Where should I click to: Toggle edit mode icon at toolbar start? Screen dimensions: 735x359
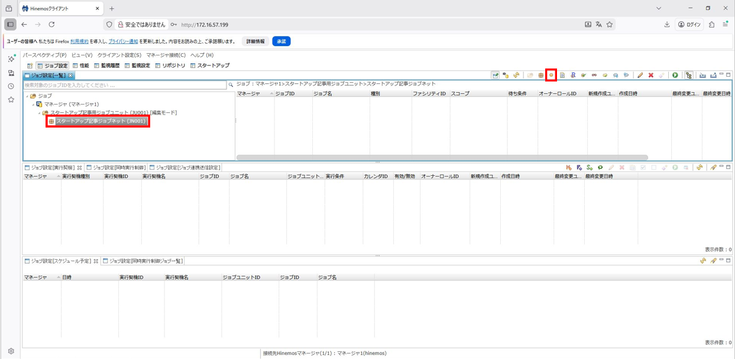tap(495, 75)
